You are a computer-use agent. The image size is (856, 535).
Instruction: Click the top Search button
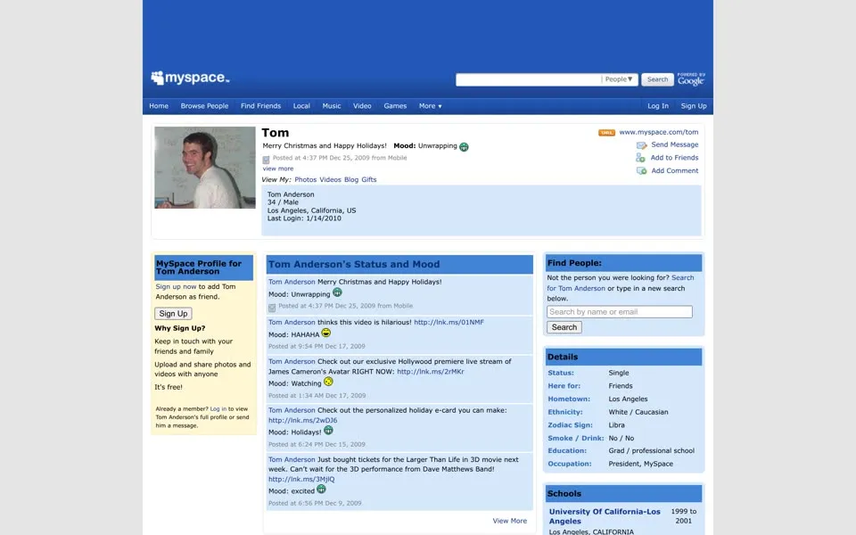click(657, 79)
